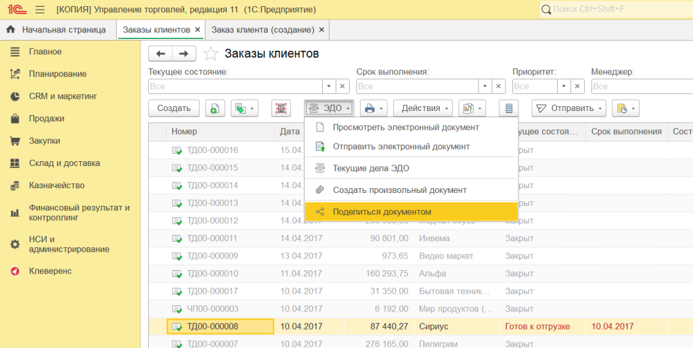Open the Закупки section

[44, 141]
